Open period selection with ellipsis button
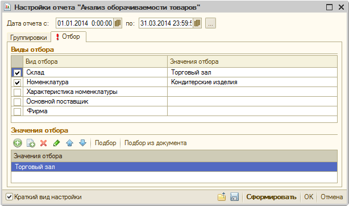Screen dimensions: 349x206 click(x=210, y=23)
